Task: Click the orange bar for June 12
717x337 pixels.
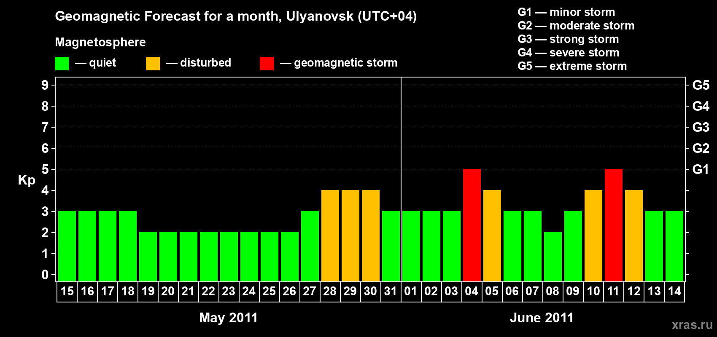Action: coord(634,236)
